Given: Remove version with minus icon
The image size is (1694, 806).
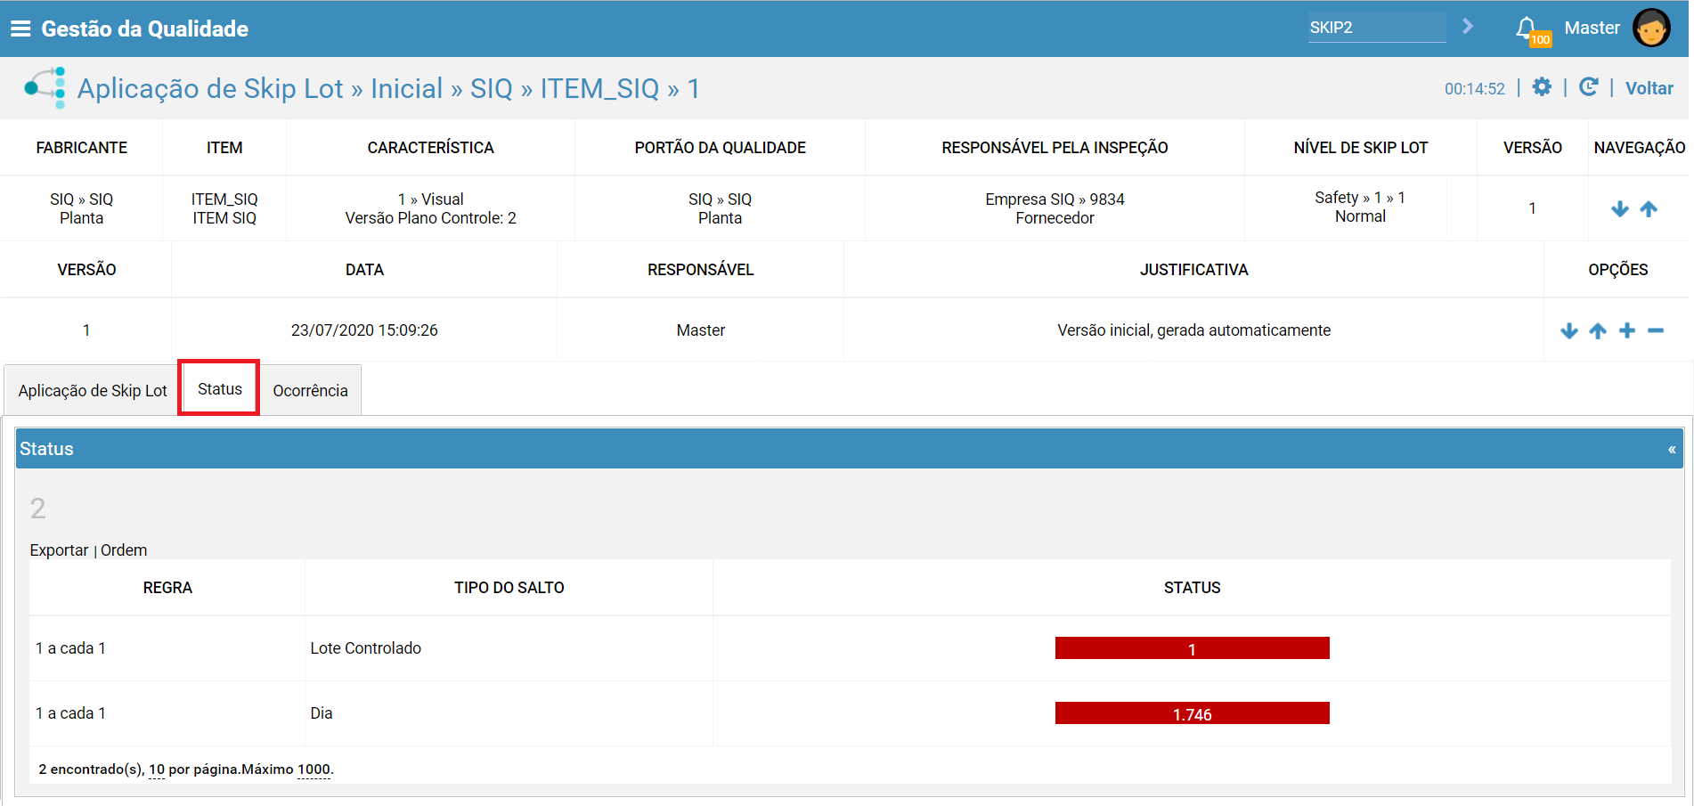Looking at the screenshot, I should [1656, 330].
